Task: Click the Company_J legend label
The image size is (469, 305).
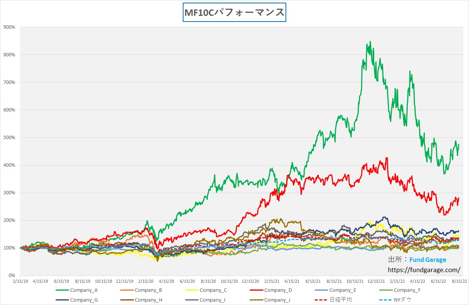Action: point(278,300)
